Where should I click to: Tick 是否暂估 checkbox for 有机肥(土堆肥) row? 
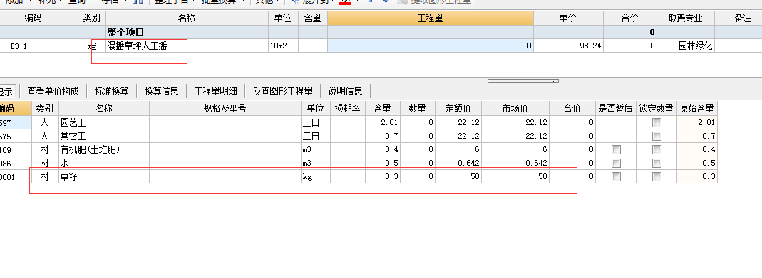point(616,149)
